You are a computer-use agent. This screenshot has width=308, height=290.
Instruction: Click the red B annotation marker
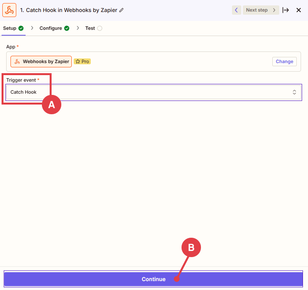tap(191, 247)
